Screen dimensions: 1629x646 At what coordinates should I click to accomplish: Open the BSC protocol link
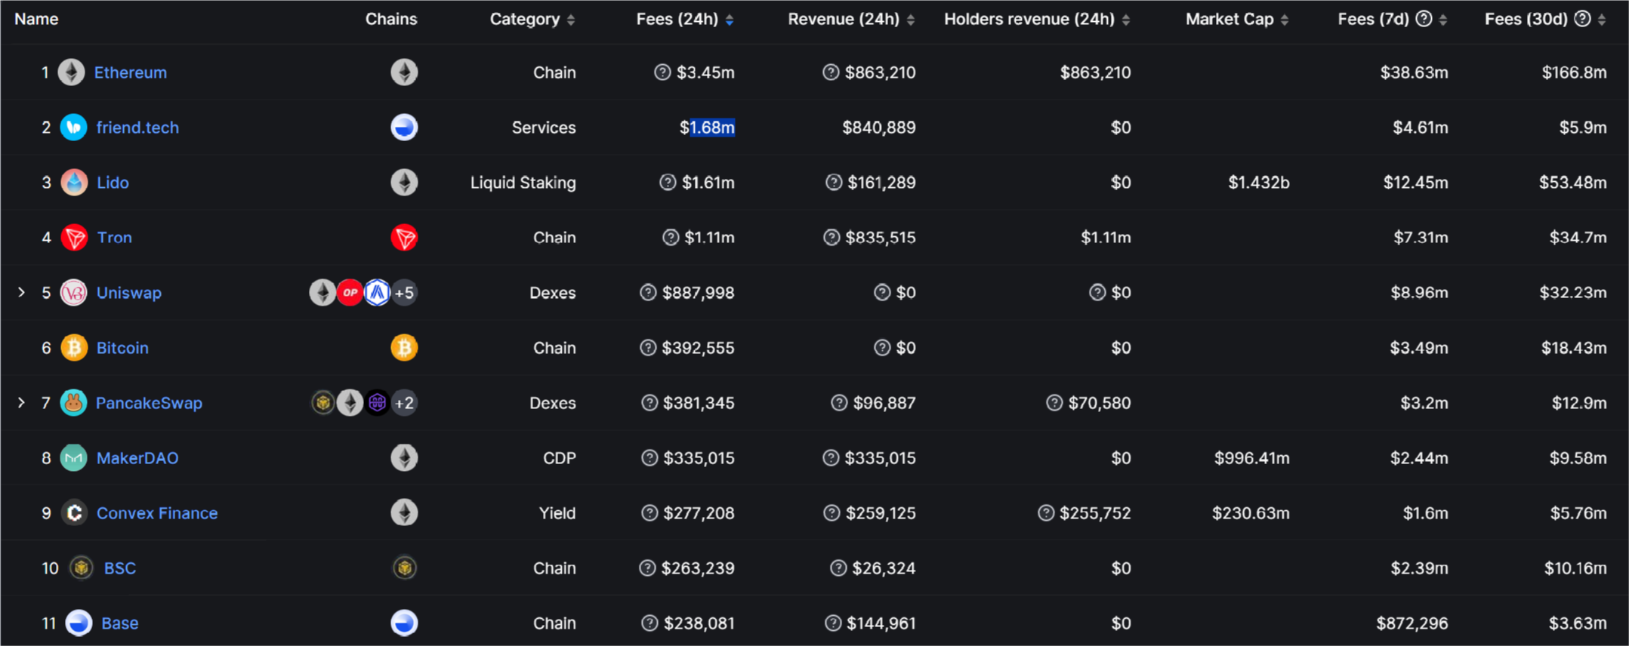(120, 568)
